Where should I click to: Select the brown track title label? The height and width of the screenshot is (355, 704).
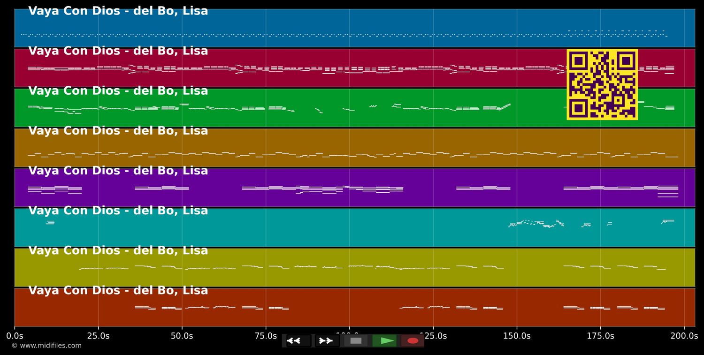(x=118, y=131)
